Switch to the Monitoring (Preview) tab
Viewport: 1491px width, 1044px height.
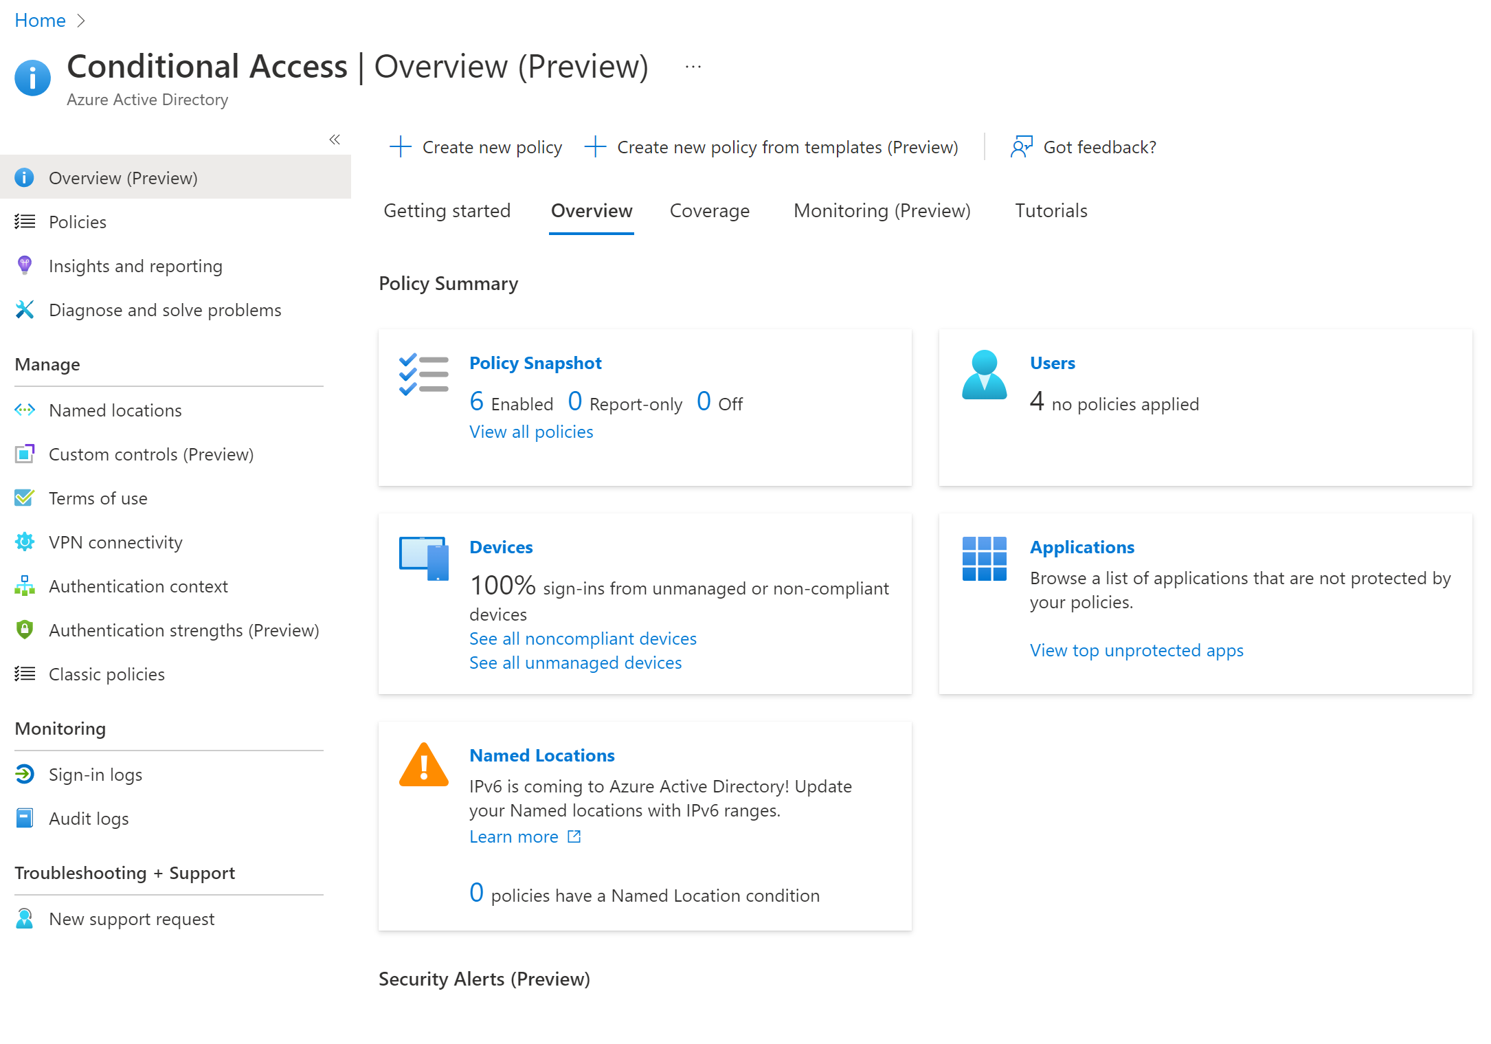[882, 211]
